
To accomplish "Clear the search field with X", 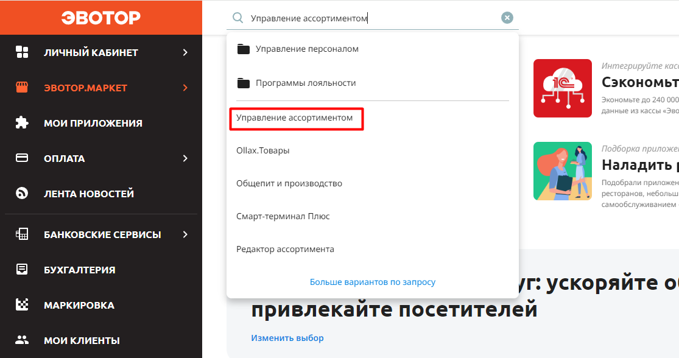I will [507, 18].
